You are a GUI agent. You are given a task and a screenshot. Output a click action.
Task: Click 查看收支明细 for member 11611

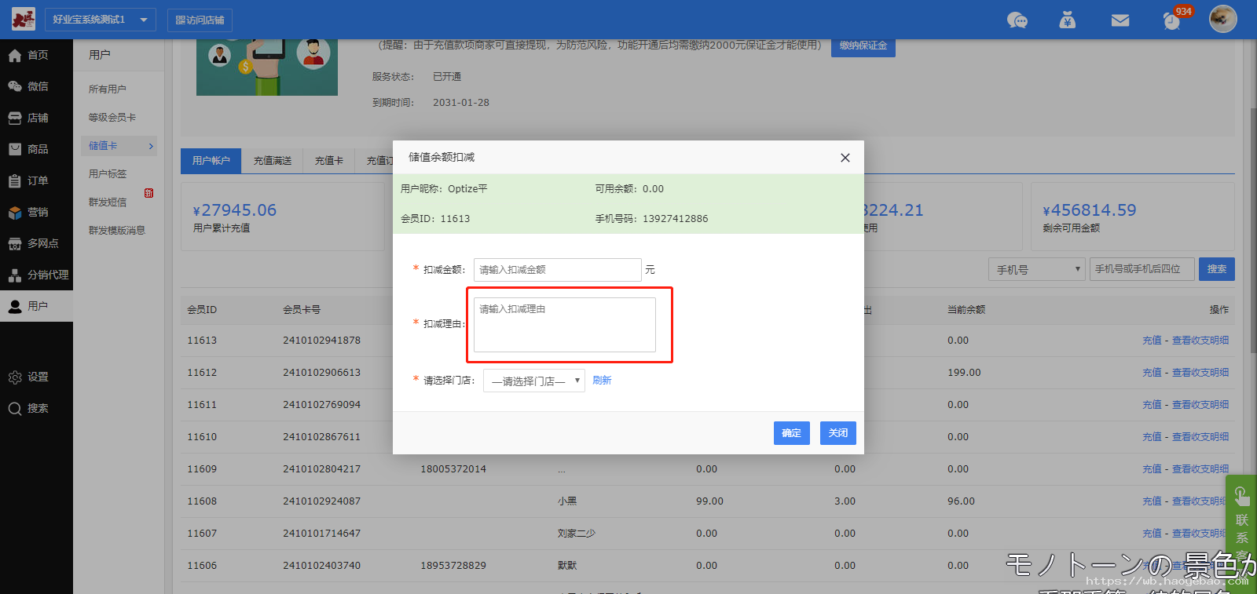1200,405
